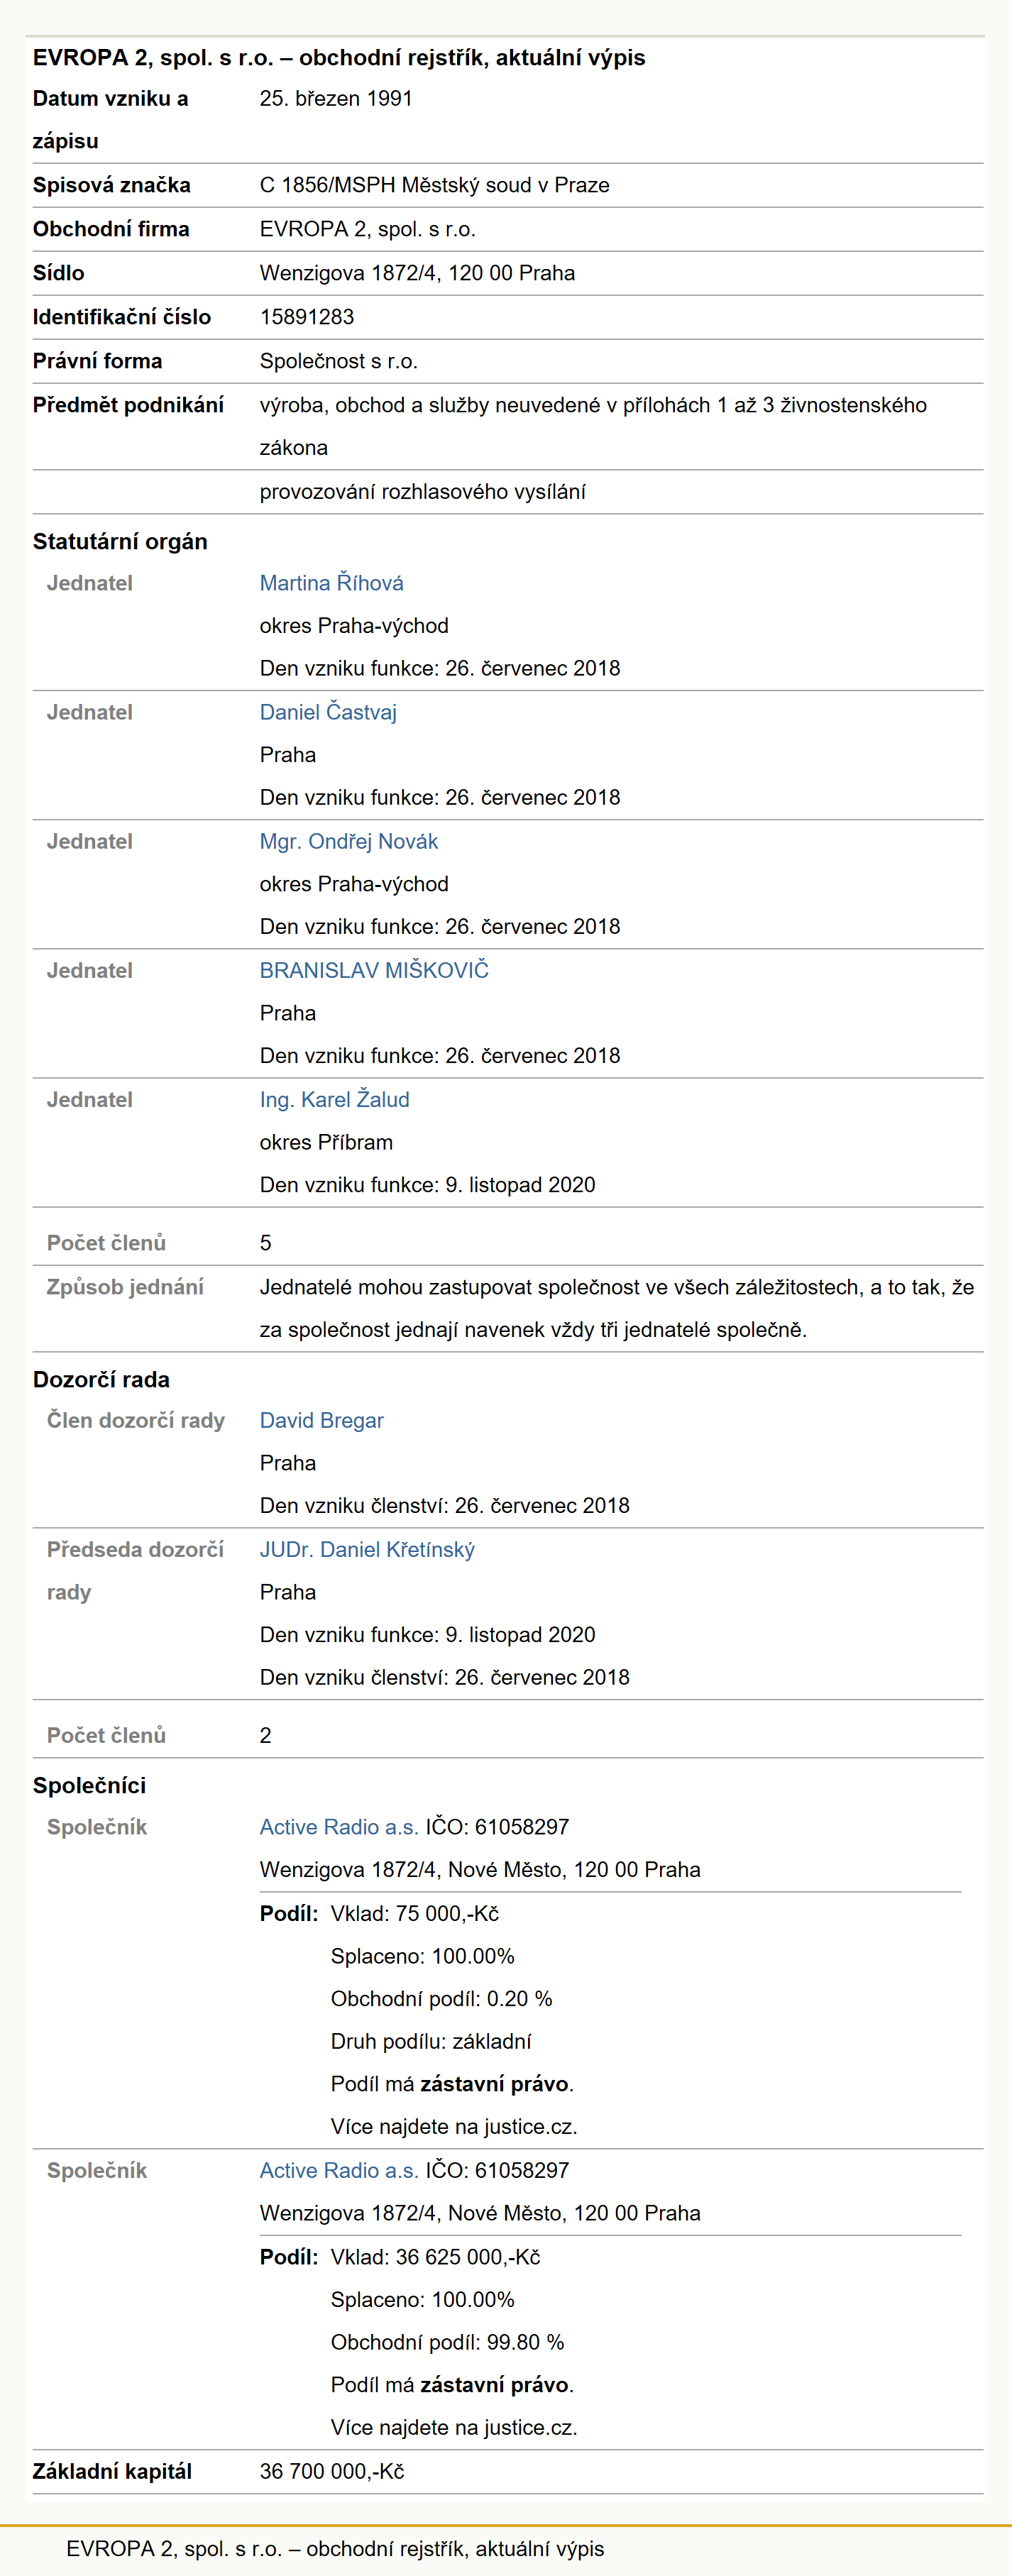This screenshot has height=2576, width=1012.
Task: Click the Spisová značka value text
Action: [435, 185]
